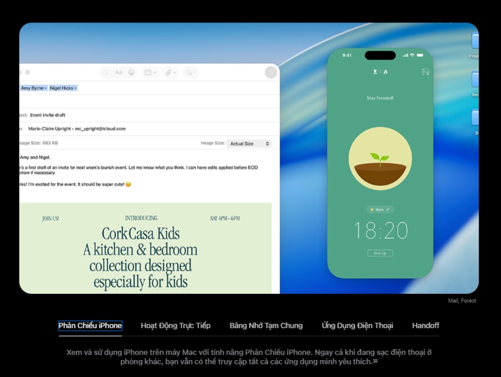Open the header fields dropdown in Mail toolbar

(x=150, y=73)
